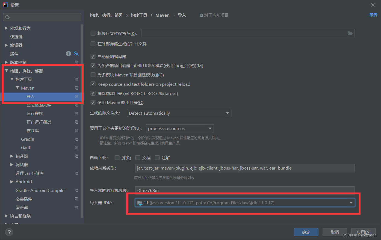Click the project icon beside 对于当前项目
381x240 pixels.
coord(201,15)
